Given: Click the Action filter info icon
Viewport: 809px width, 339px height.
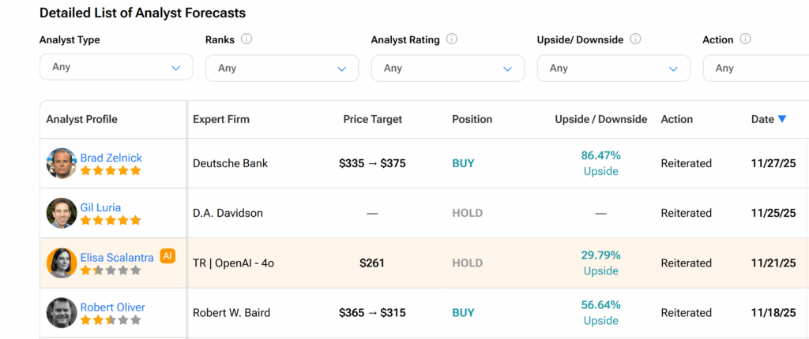Looking at the screenshot, I should coord(745,39).
